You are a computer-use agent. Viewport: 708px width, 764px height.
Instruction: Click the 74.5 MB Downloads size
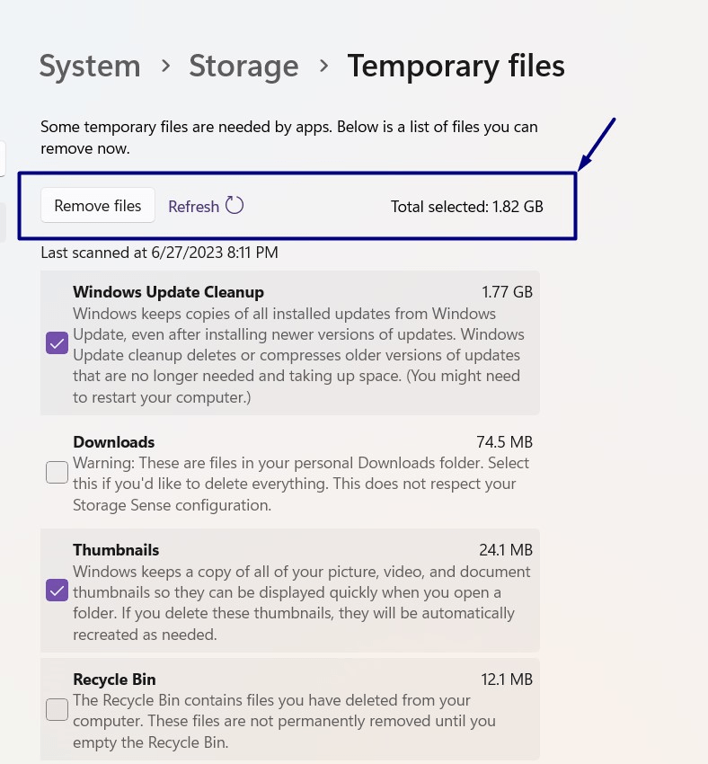click(504, 442)
